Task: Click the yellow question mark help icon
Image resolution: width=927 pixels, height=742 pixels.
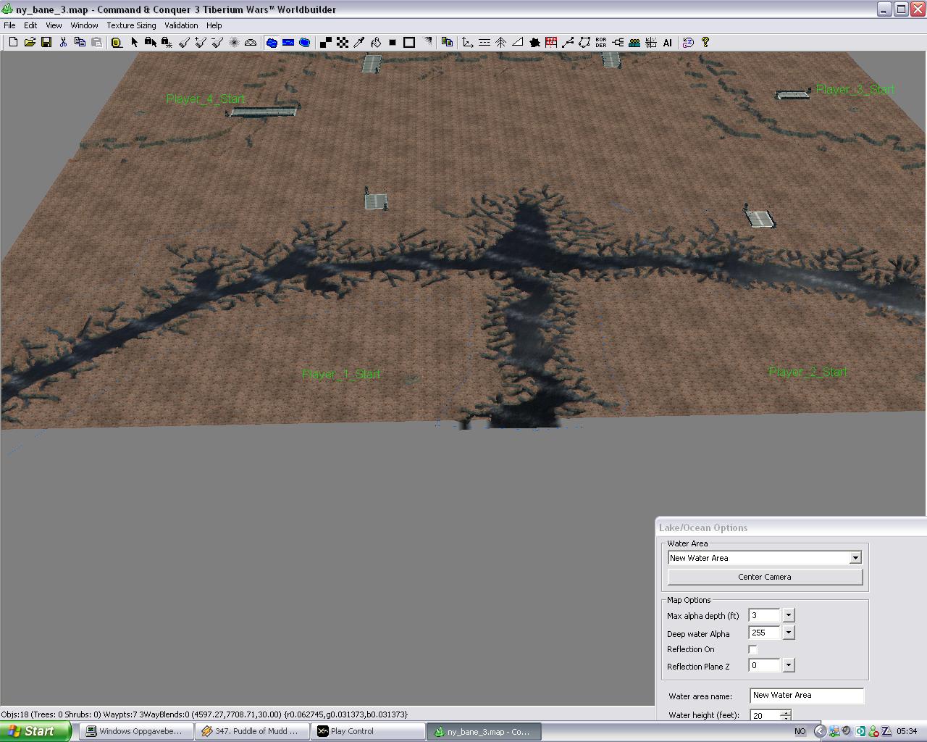Action: click(x=705, y=43)
